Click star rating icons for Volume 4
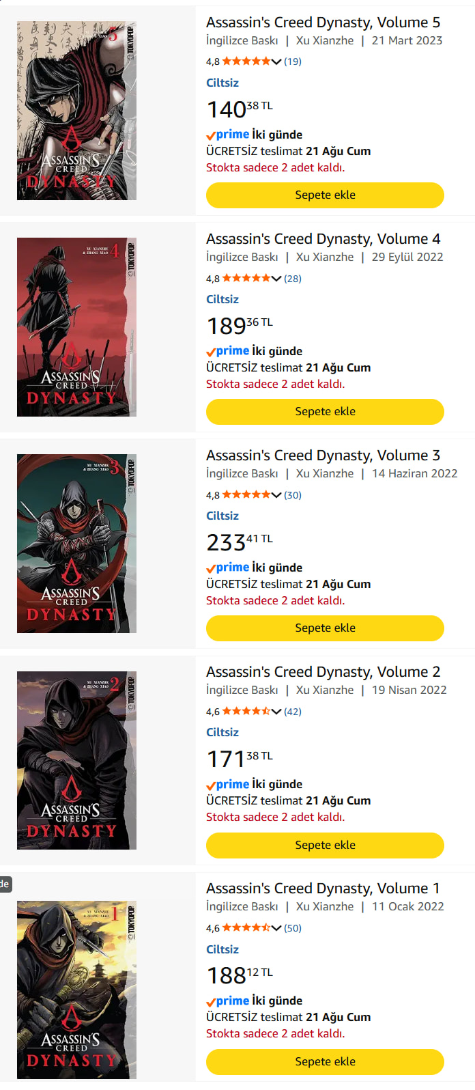This screenshot has width=475, height=1090. click(246, 278)
